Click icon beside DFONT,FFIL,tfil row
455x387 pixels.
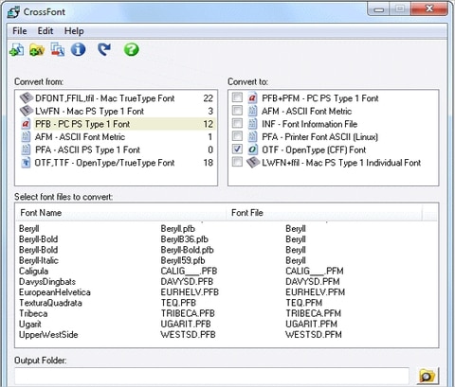pyautogui.click(x=27, y=98)
